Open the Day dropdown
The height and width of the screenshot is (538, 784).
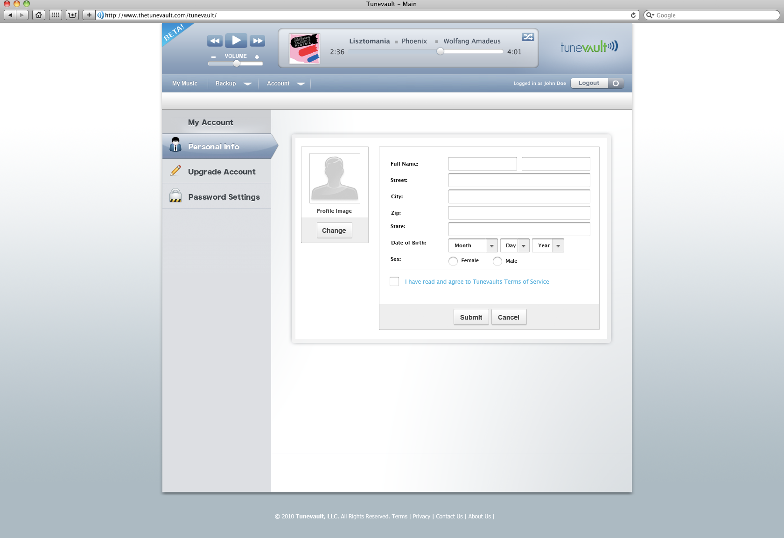click(x=515, y=245)
